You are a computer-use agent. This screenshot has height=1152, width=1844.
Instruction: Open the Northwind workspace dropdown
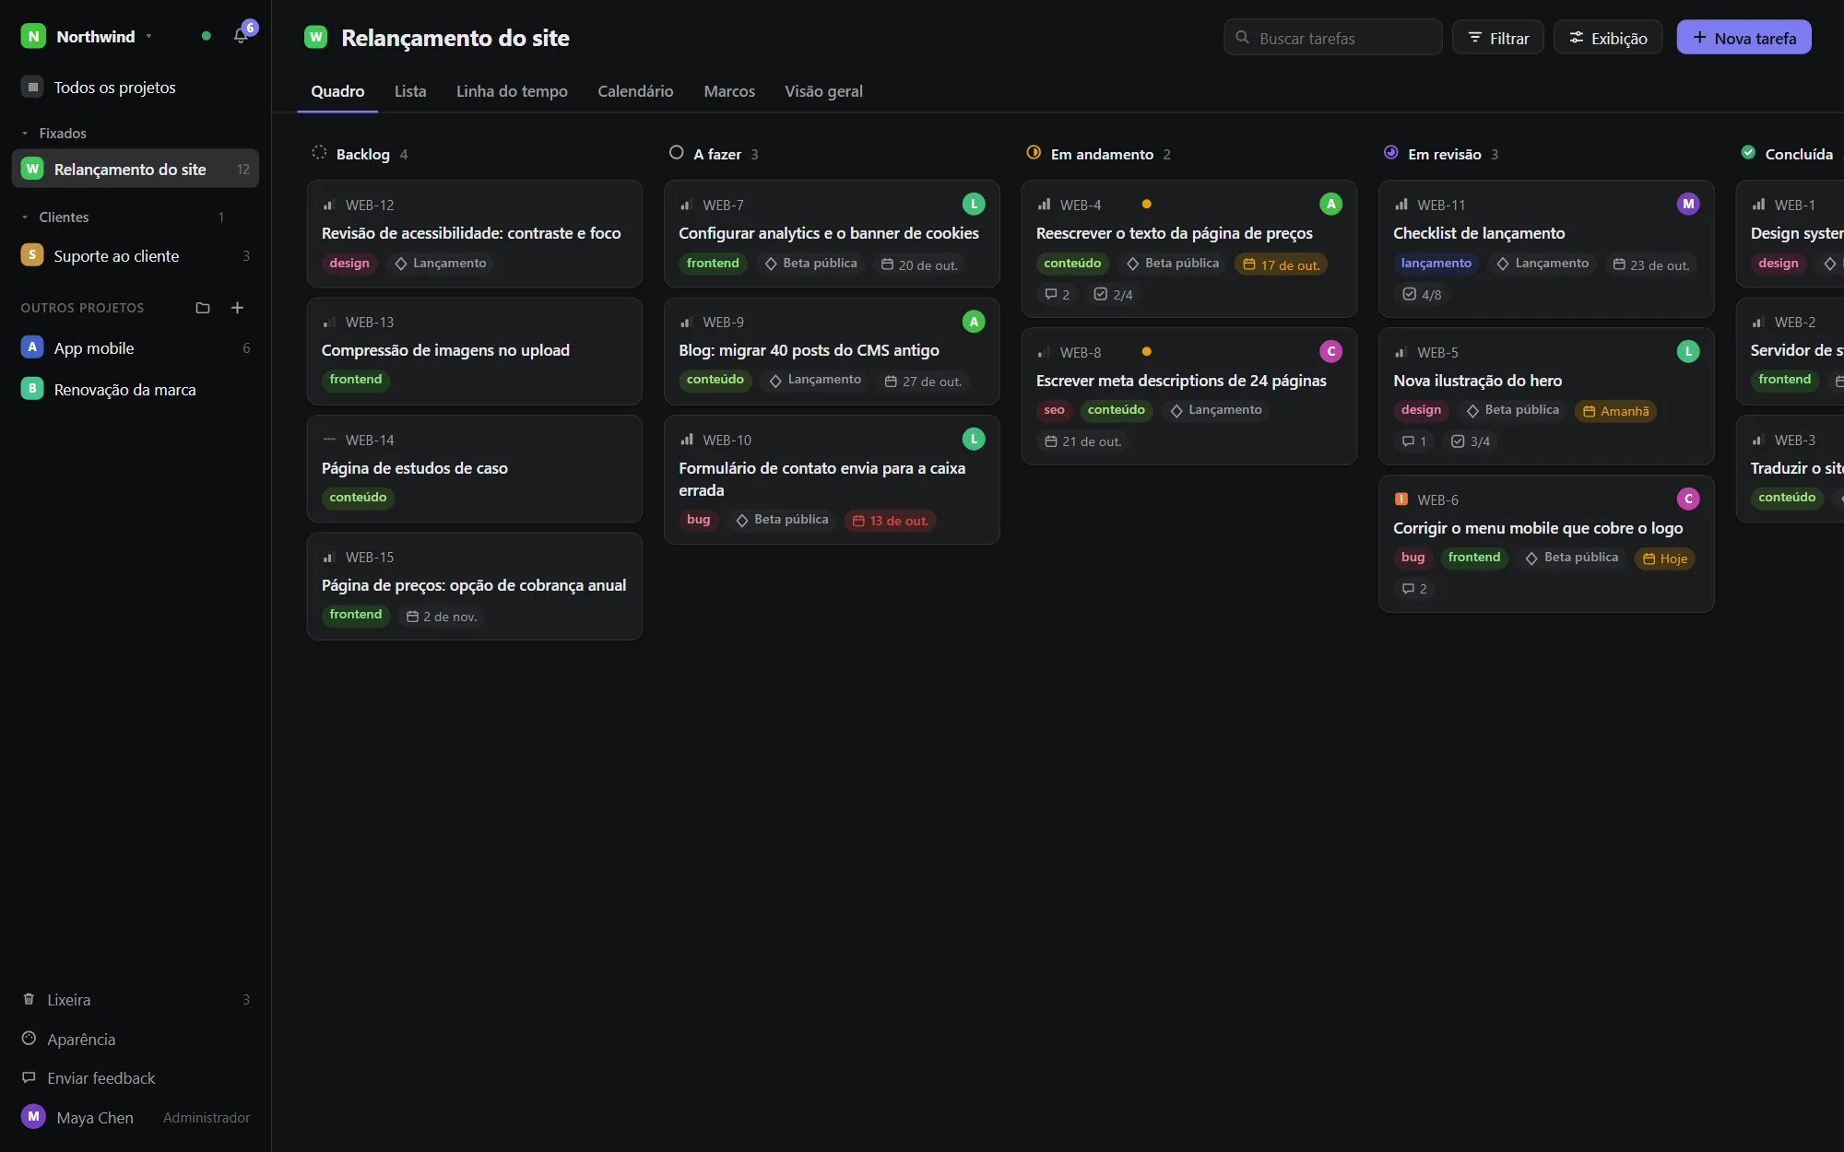pos(88,36)
